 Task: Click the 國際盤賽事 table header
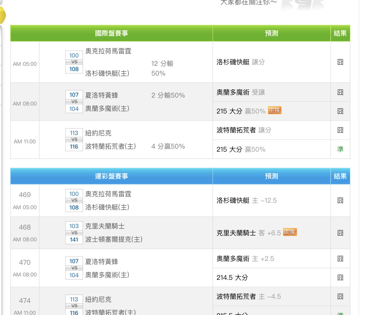coord(111,33)
